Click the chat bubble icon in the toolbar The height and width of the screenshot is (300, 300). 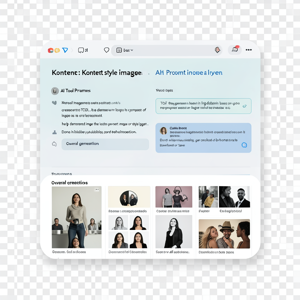point(81,50)
